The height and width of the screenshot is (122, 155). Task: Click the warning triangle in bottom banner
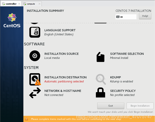[x=27, y=119]
